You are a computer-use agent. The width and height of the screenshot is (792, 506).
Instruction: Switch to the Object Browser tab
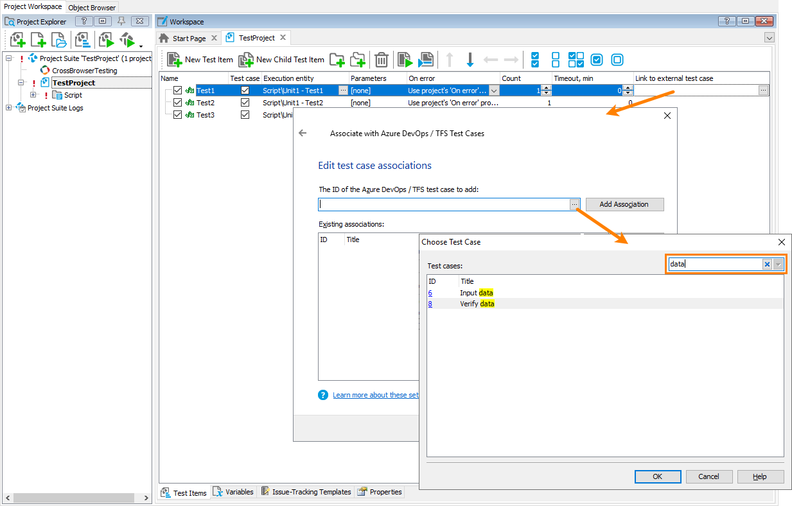[91, 7]
